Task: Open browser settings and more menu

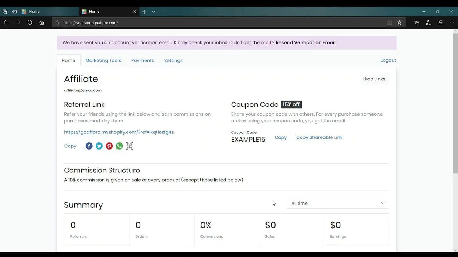Action: point(452,22)
